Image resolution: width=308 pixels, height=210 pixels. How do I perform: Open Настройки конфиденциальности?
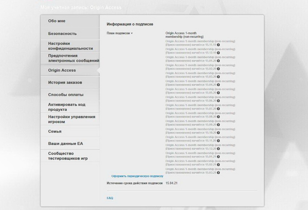(x=70, y=46)
